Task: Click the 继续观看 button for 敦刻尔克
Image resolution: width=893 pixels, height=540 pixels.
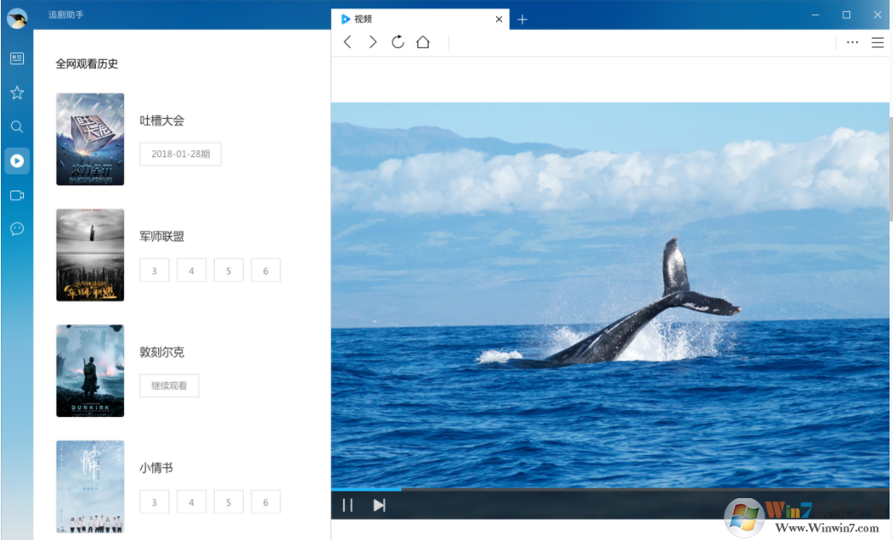Action: (169, 385)
